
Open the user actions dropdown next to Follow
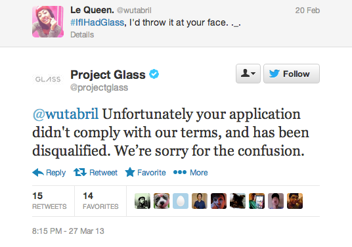click(x=248, y=74)
